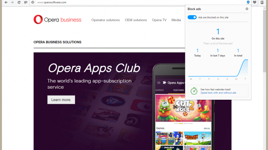Image resolution: width=268 pixels, height=150 pixels.
Task: Click the address bar URL field
Action: pyautogui.click(x=140, y=2)
